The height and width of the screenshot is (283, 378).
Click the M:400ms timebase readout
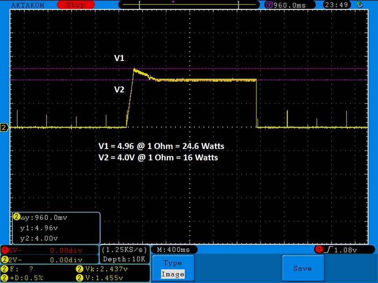(173, 250)
